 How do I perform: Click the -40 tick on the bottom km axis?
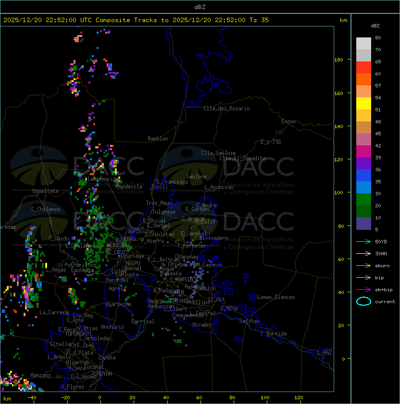[32, 398]
